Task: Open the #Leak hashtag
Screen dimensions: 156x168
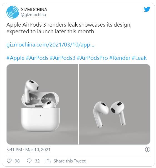Action: pyautogui.click(x=139, y=58)
